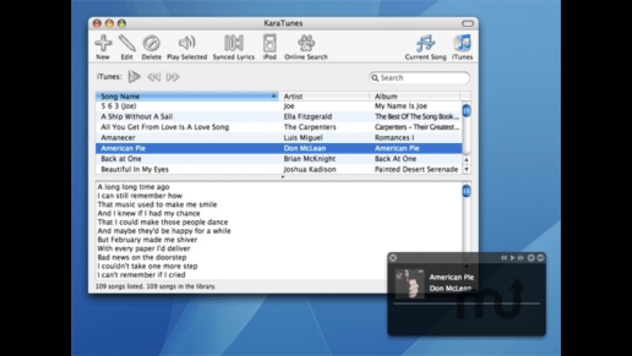632x356 pixels.
Task: Click artist cell "The Carpenters"
Action: coord(309,127)
